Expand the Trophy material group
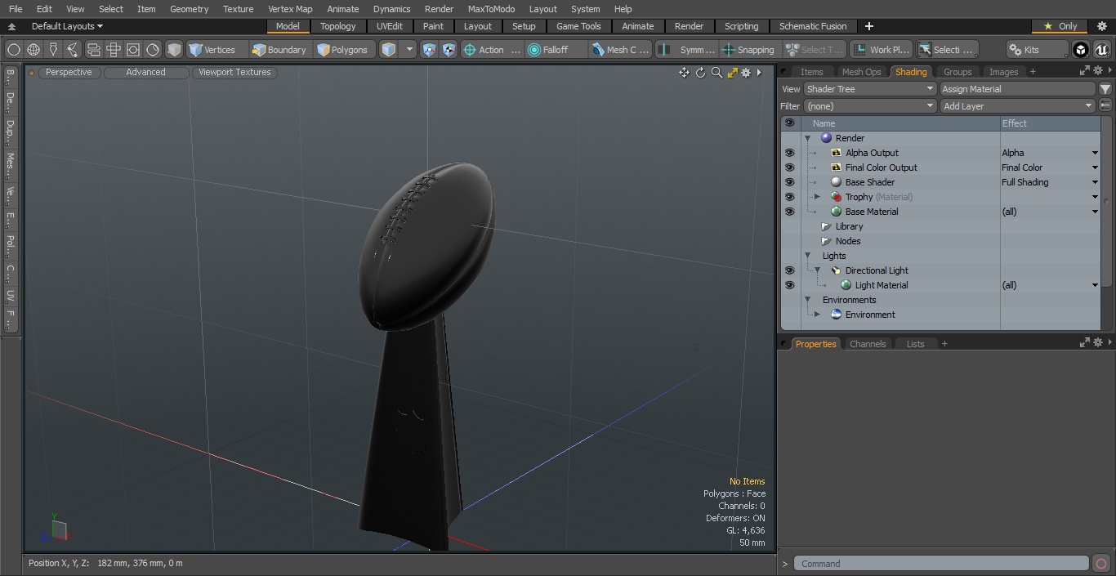 (x=817, y=197)
